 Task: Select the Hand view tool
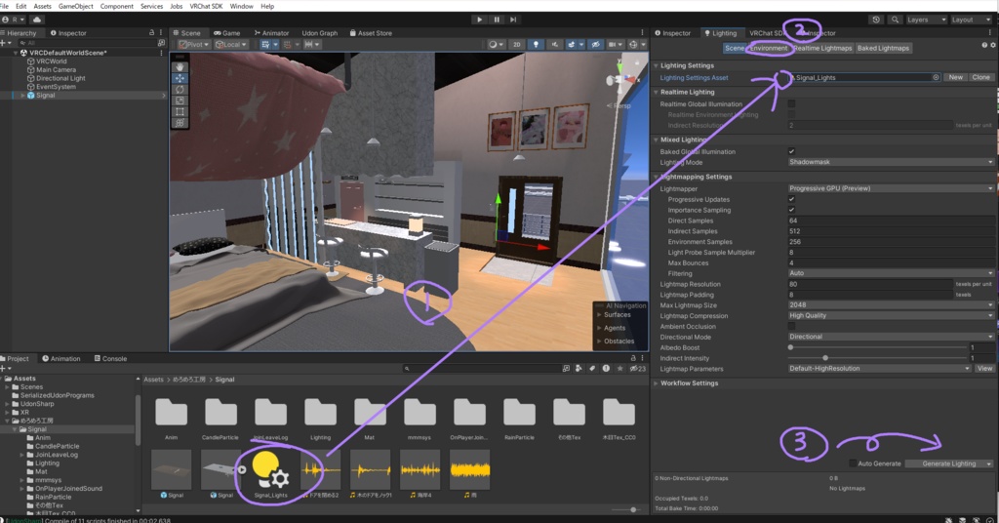coord(180,67)
